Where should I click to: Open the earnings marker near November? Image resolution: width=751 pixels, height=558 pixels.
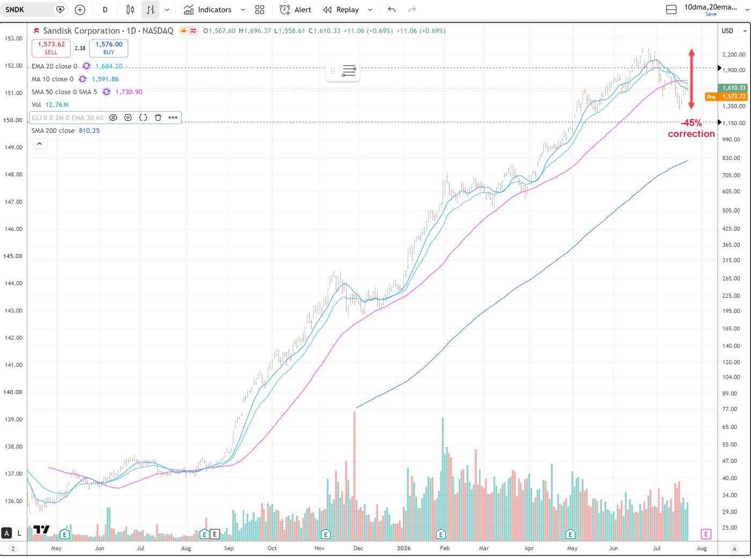325,534
